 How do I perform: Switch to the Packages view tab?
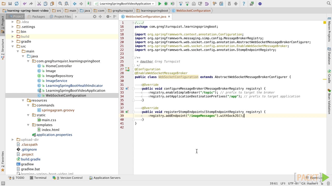(x=36, y=17)
